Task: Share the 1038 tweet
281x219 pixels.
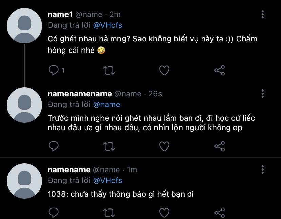Action: [x=220, y=213]
